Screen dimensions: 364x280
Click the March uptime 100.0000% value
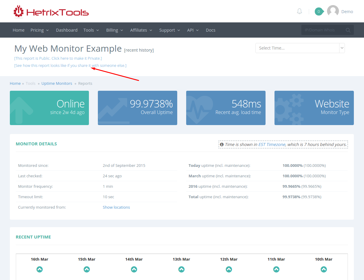pos(293,176)
